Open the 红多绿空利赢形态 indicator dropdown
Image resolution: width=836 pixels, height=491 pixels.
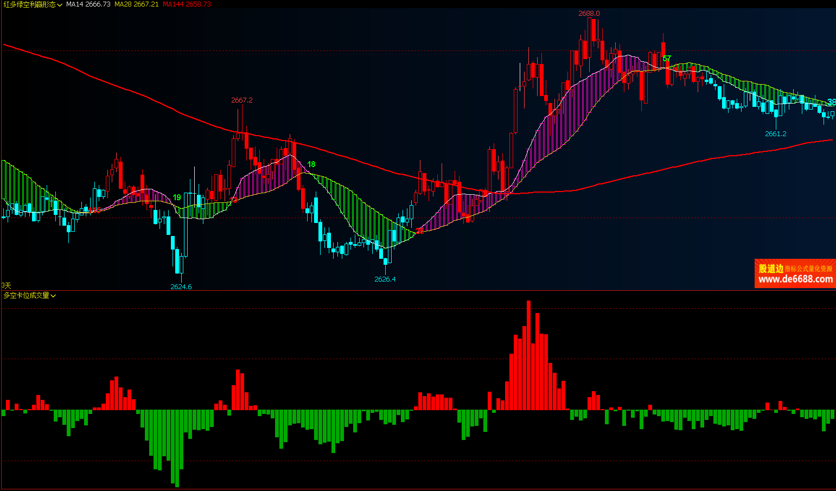33,4
